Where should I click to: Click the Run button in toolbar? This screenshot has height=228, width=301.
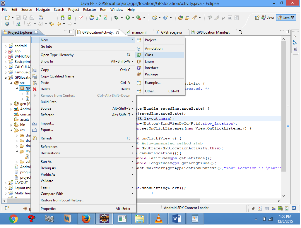pyautogui.click(x=128, y=18)
